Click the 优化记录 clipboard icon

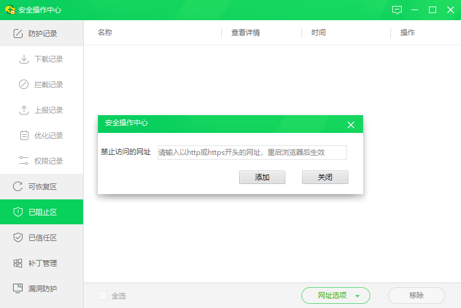tap(24, 136)
